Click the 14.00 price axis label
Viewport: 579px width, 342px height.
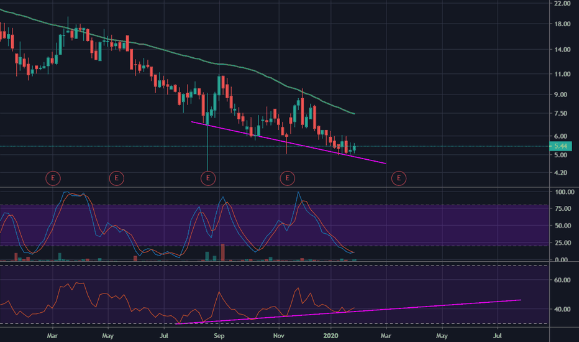pos(562,50)
